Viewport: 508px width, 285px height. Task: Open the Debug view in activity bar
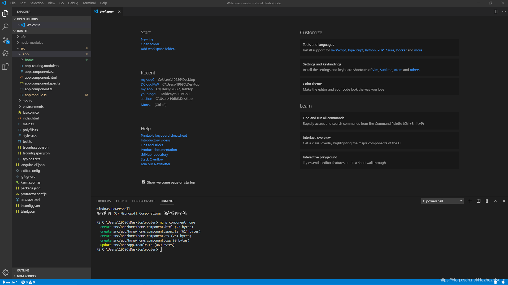coord(5,53)
